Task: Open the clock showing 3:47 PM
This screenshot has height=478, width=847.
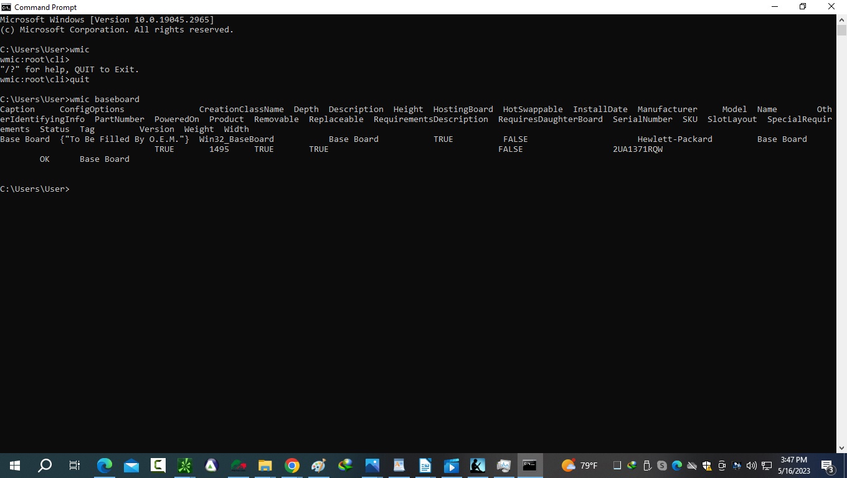Action: (x=794, y=466)
